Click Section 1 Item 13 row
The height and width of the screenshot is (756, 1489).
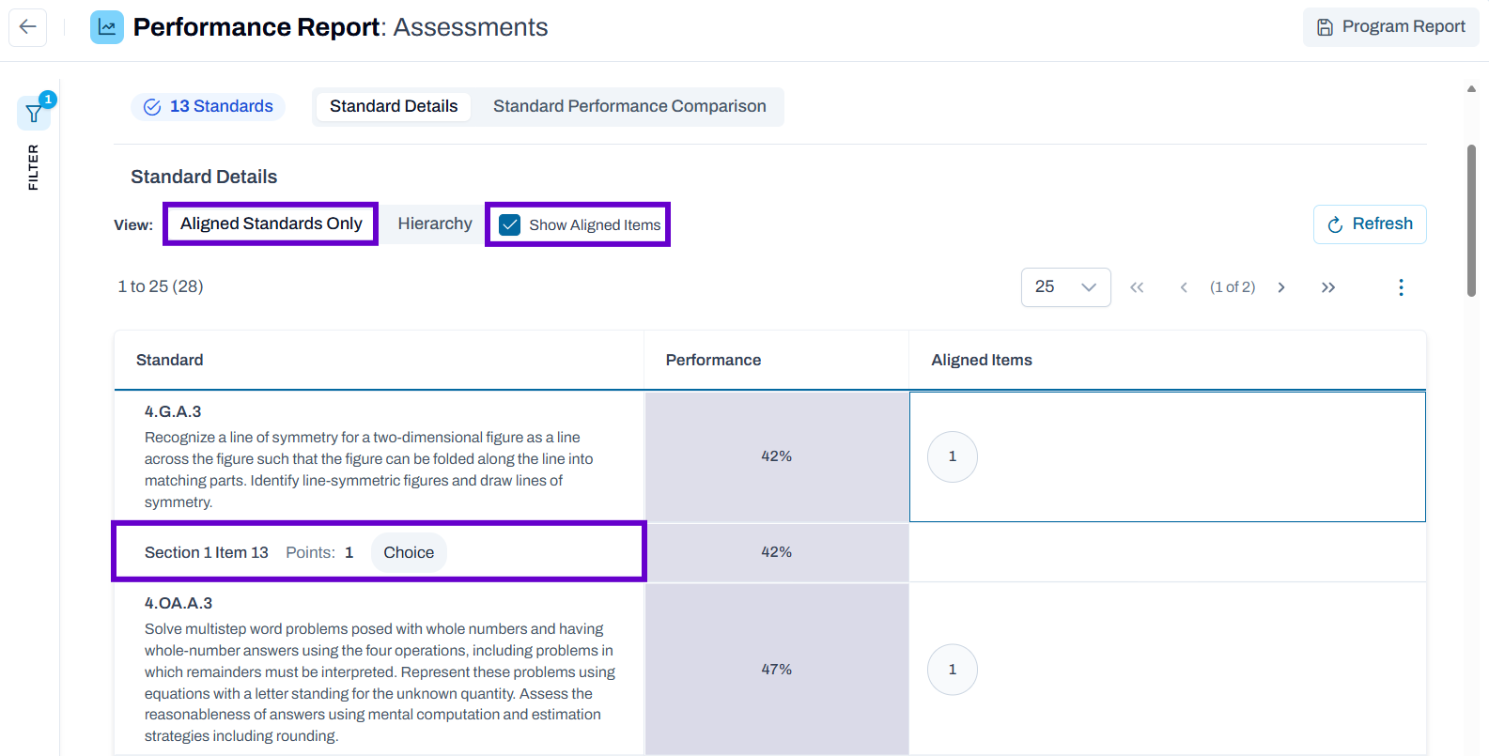379,552
